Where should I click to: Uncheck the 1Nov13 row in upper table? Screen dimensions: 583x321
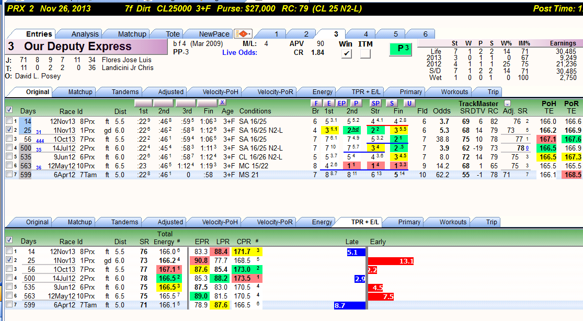coord(9,130)
